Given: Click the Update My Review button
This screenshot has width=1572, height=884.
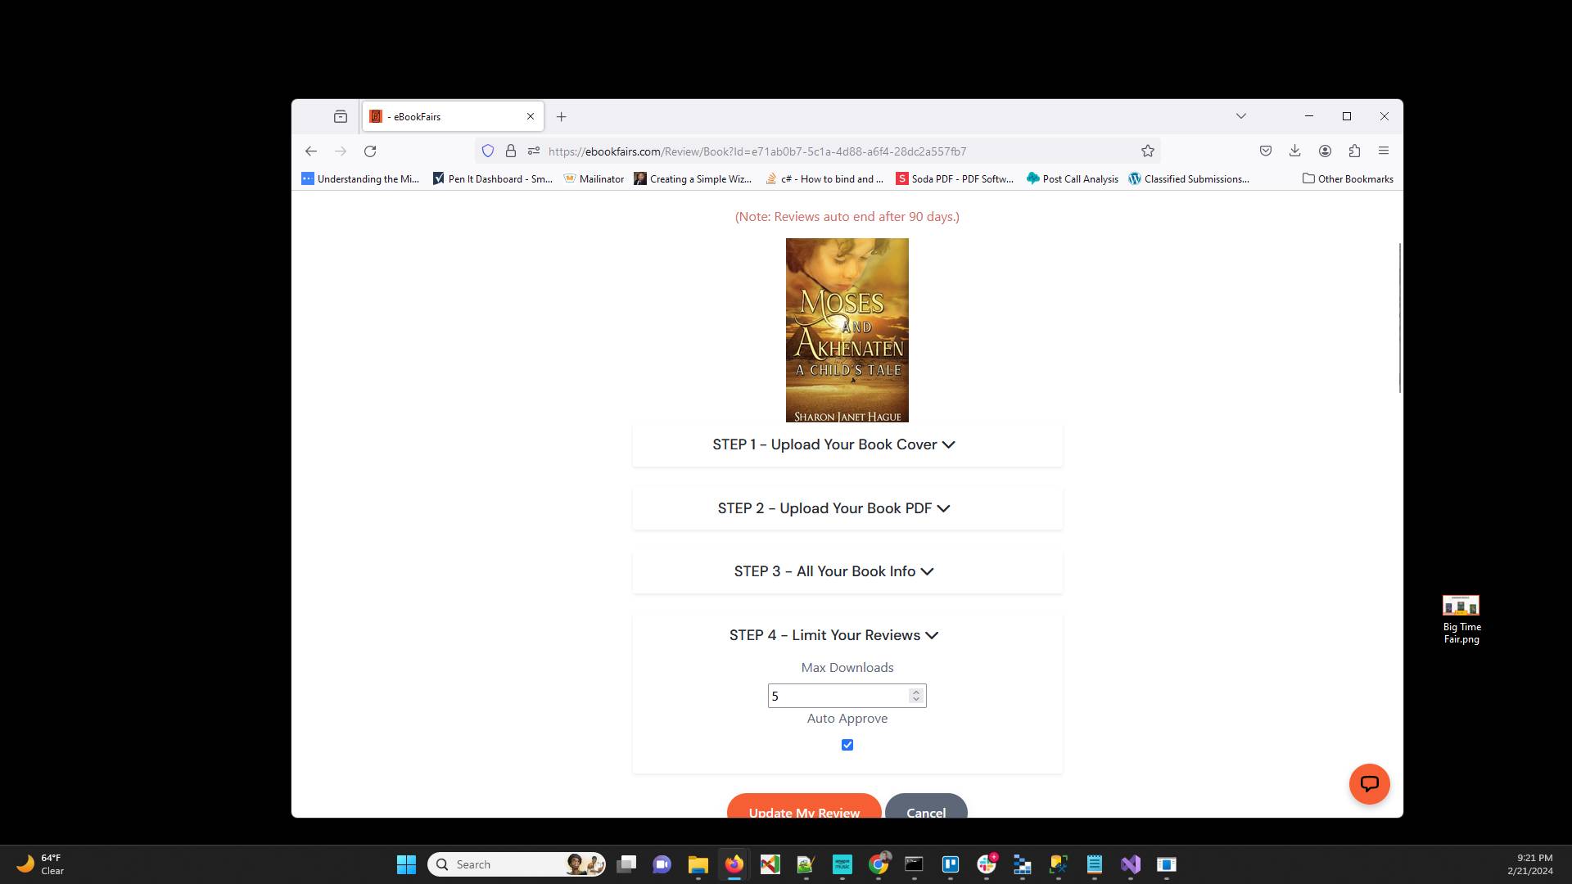Looking at the screenshot, I should pos(803,812).
